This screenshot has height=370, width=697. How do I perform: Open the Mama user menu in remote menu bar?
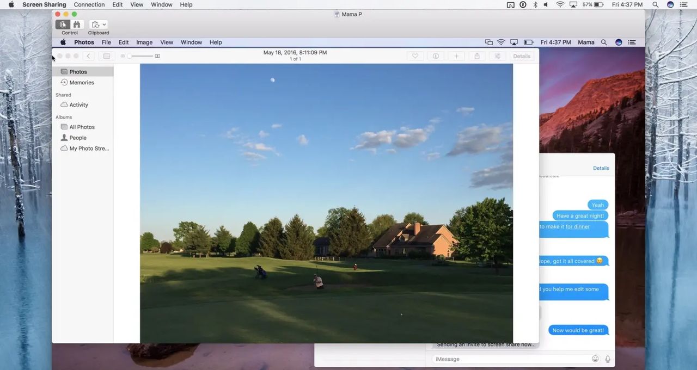click(586, 42)
